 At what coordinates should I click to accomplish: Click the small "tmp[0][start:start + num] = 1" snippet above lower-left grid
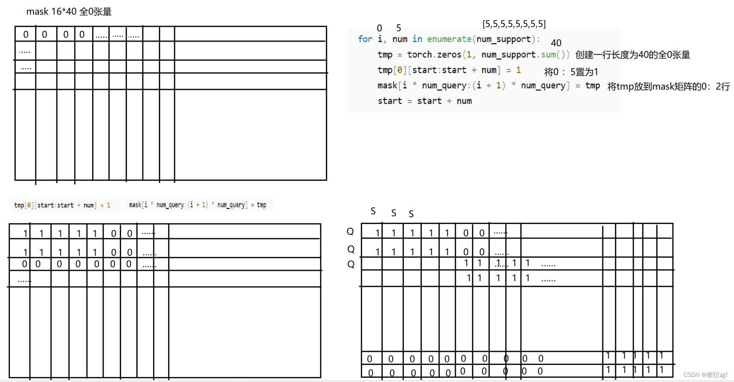pos(62,205)
